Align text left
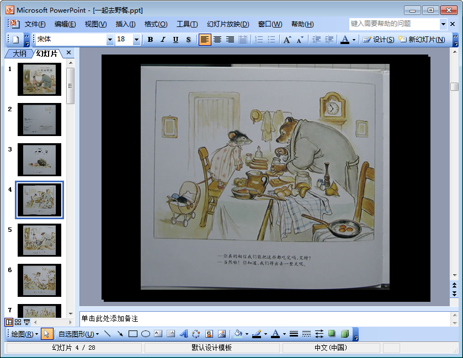463x358 pixels. pyautogui.click(x=205, y=40)
